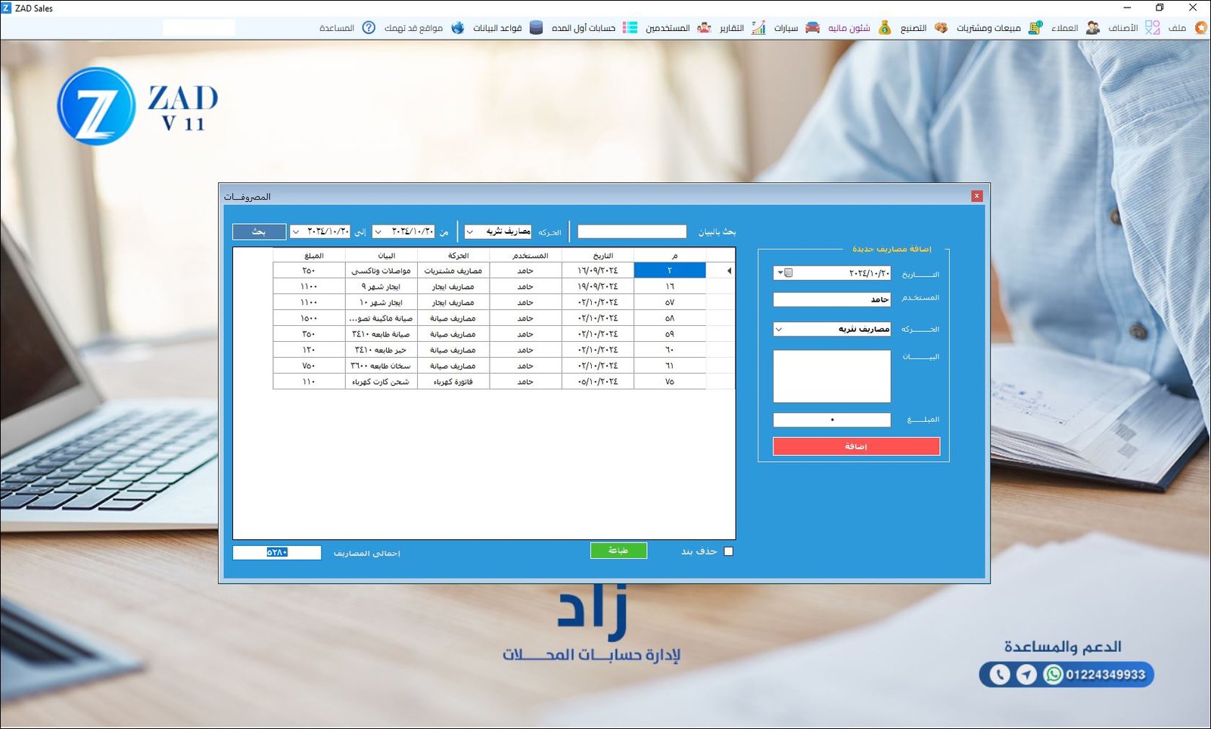
Task: Click the globe icon for مواقع قد تهمك
Action: coord(457,28)
